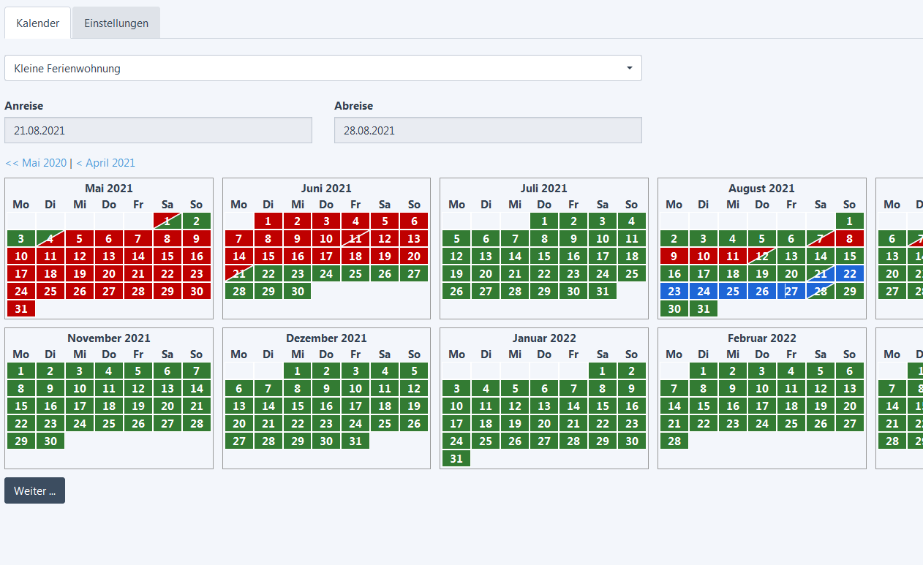Switch to the Kalender tab
The height and width of the screenshot is (565, 923).
coord(38,23)
